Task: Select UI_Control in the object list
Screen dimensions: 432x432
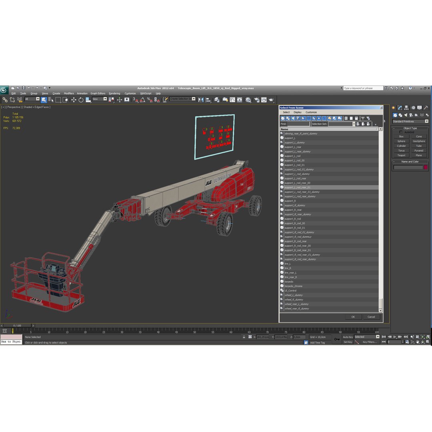Action: click(x=290, y=291)
